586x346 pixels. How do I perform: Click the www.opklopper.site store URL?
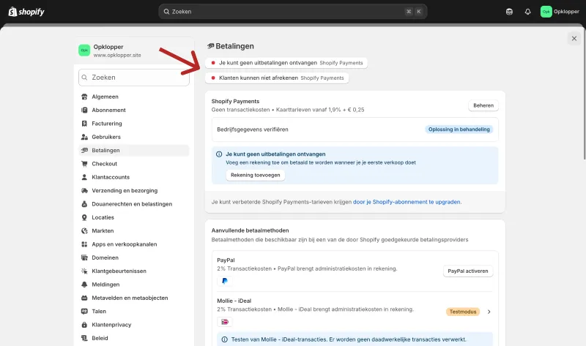coord(117,56)
